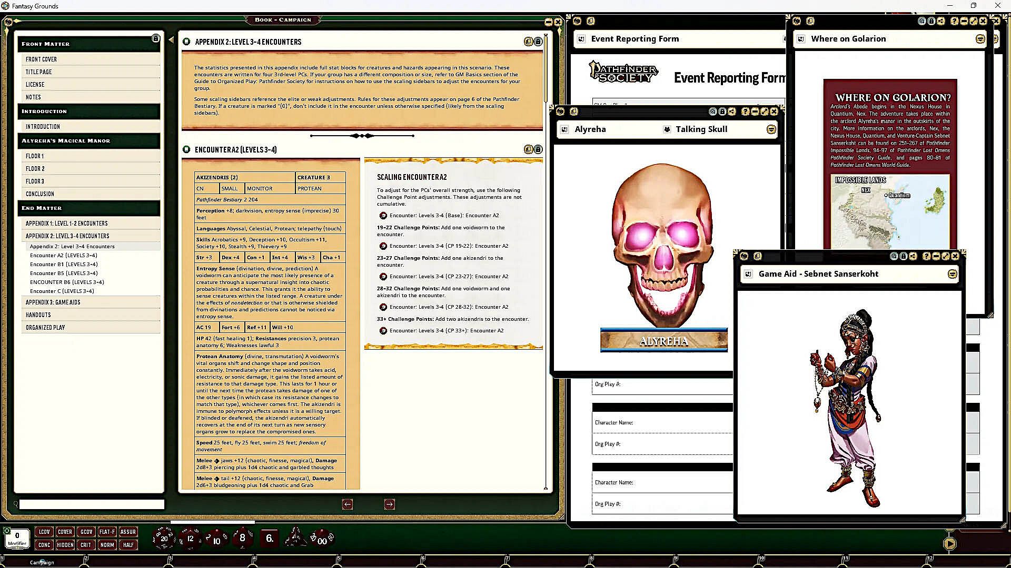
Task: Open Front Cover page in sidebar
Action: 91,59
